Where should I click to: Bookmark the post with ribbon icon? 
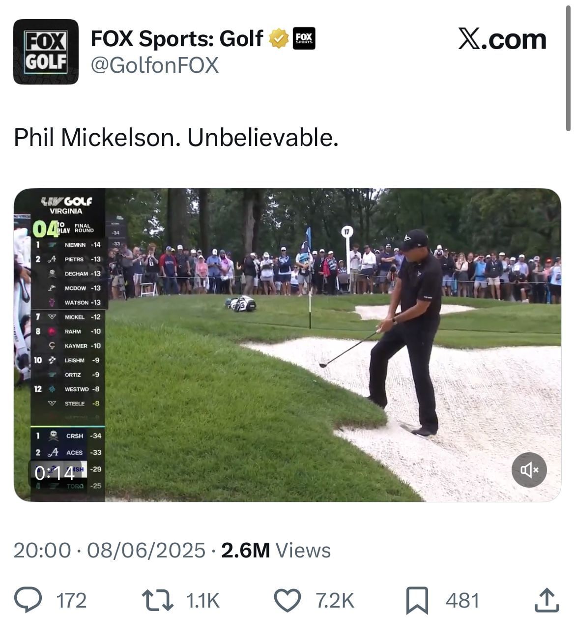[417, 601]
